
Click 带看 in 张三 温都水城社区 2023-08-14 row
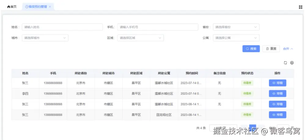point(277,104)
